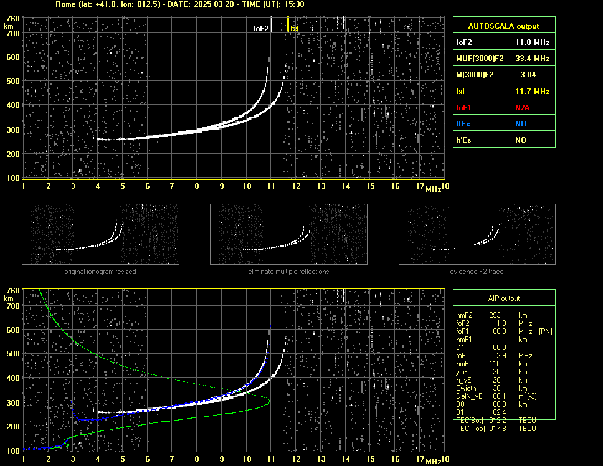The height and width of the screenshot is (466, 603).
Task: Click the green electron density profile peak in bottom chart
Action: (269, 401)
